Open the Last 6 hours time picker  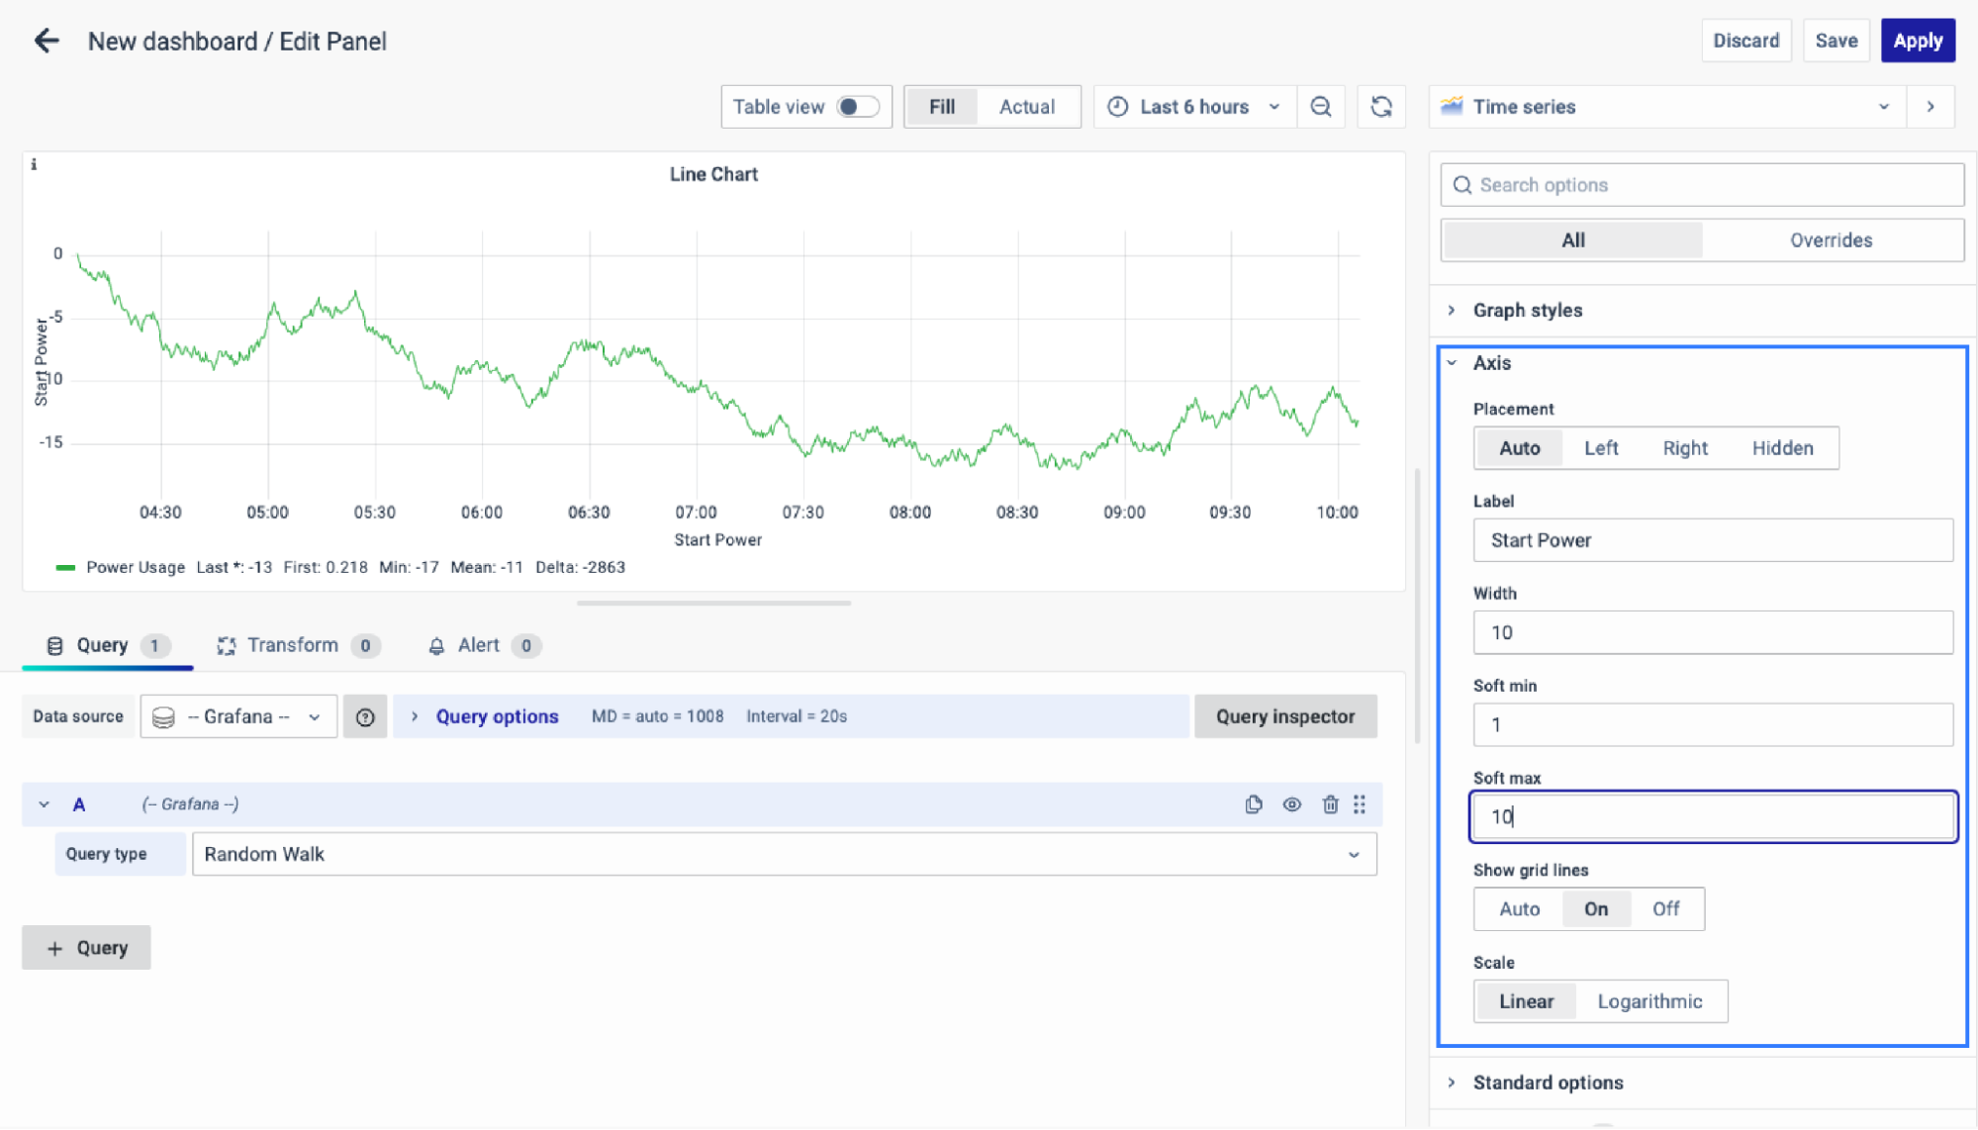click(x=1194, y=107)
